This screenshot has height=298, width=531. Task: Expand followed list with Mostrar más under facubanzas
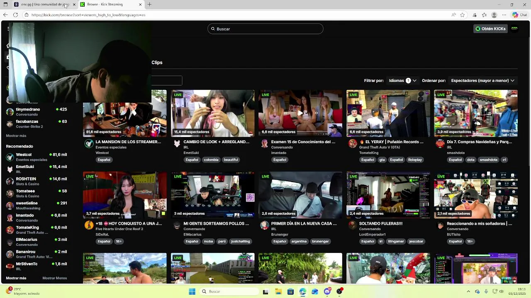16,136
